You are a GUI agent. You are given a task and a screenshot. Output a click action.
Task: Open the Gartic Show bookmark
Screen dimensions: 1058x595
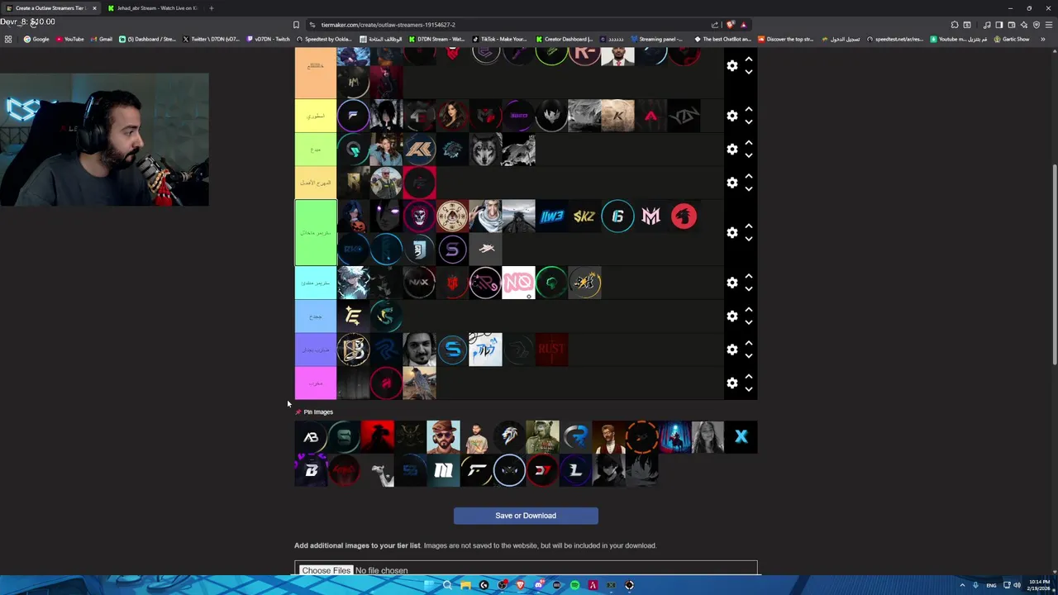click(1012, 39)
